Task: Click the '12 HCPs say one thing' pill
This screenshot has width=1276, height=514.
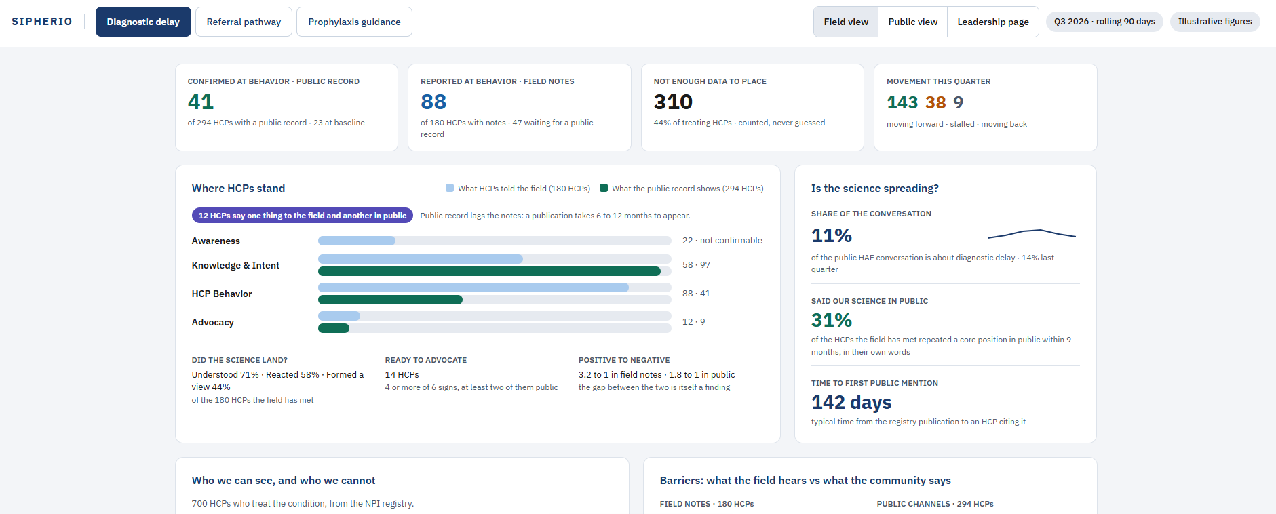Action: 303,216
